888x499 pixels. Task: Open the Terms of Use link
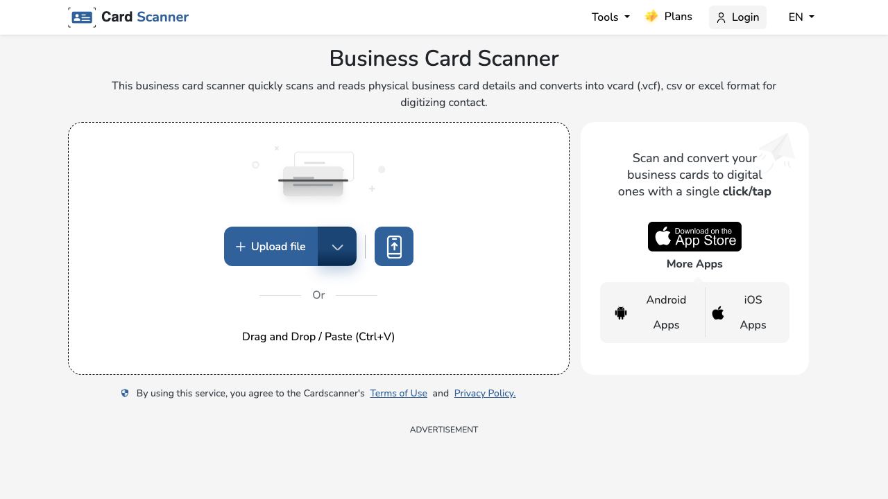click(x=398, y=393)
